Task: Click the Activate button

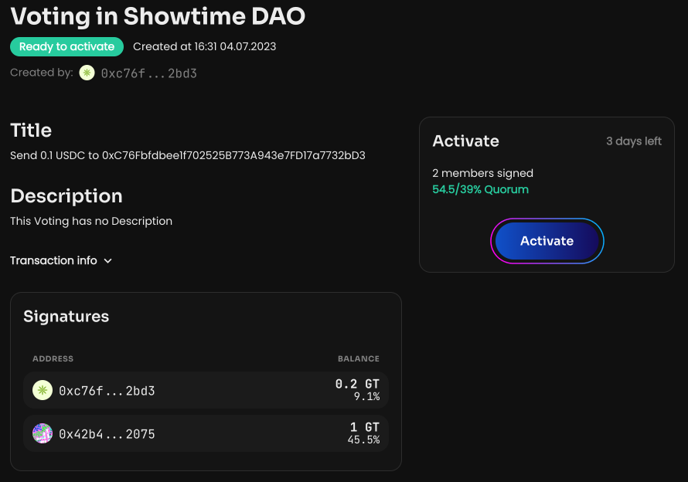Action: tap(547, 241)
